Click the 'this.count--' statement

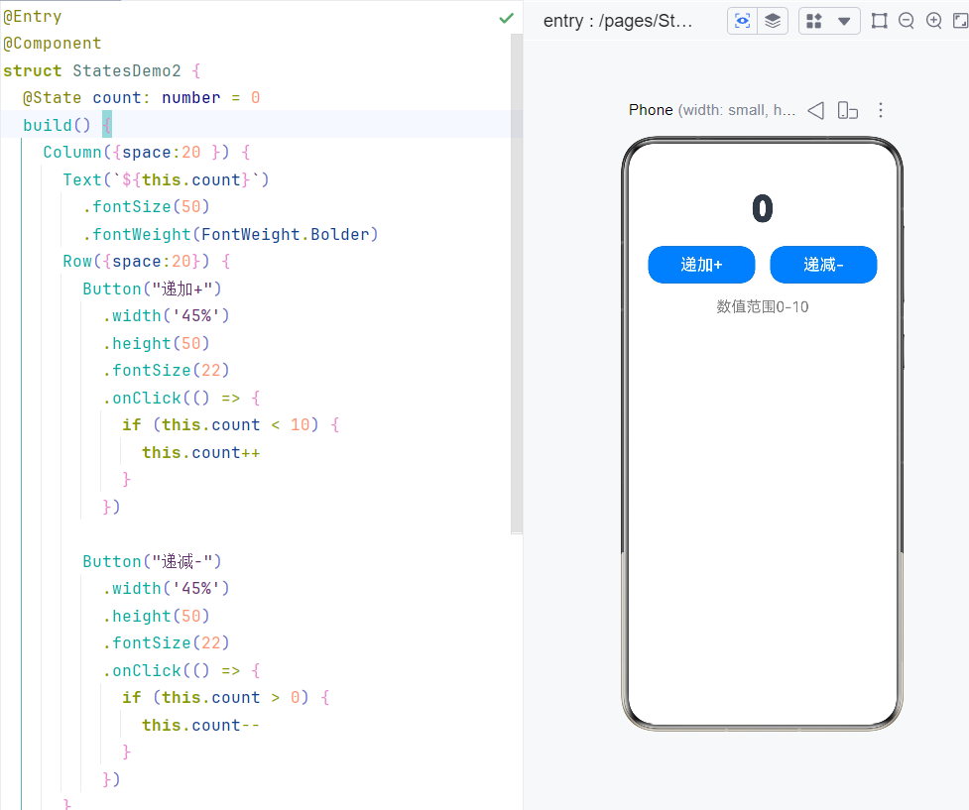[x=201, y=725]
